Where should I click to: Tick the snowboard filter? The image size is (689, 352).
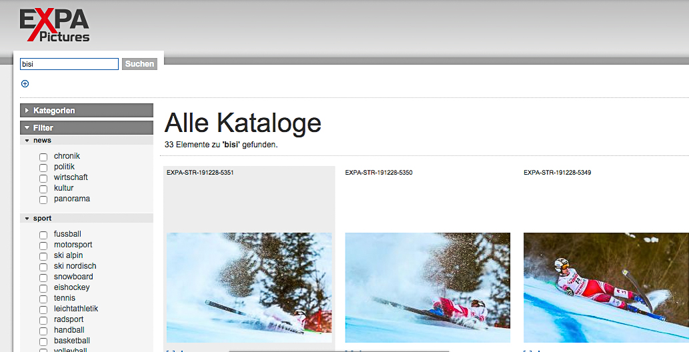point(43,278)
